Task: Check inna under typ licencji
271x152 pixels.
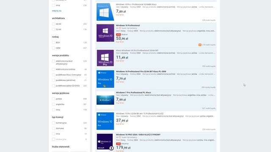Action: (54, 134)
